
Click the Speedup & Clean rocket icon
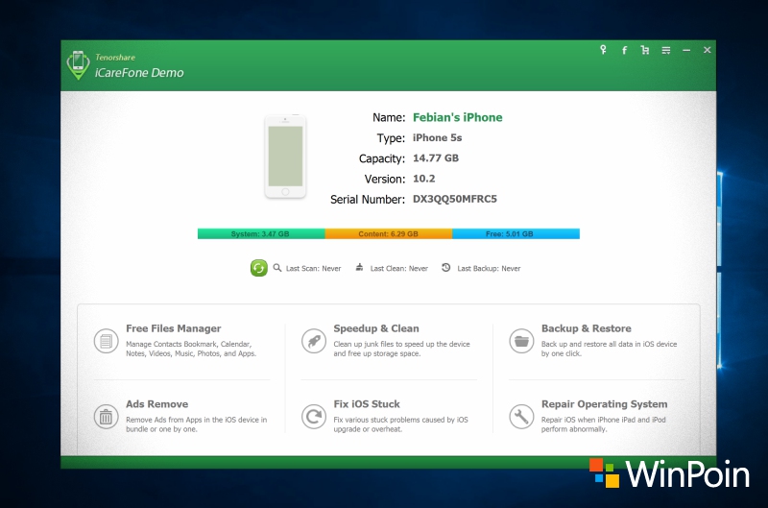tap(313, 340)
